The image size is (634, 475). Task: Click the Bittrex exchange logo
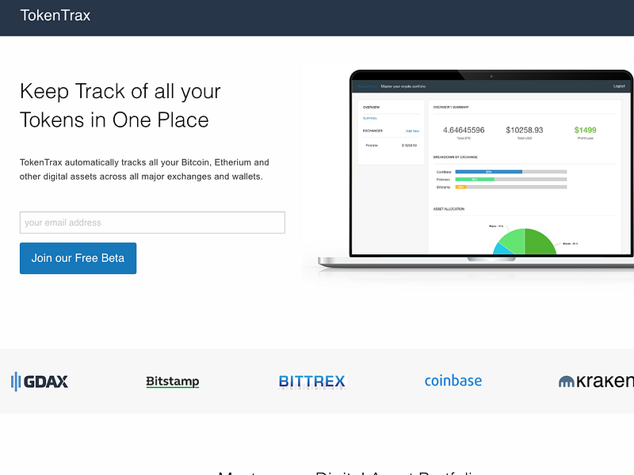(311, 382)
